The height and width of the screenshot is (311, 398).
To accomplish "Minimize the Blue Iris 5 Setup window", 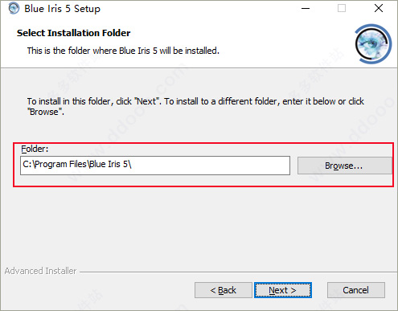I will [x=306, y=8].
